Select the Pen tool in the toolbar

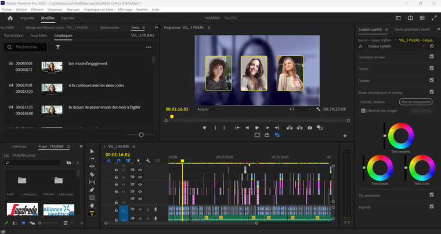pyautogui.click(x=92, y=190)
